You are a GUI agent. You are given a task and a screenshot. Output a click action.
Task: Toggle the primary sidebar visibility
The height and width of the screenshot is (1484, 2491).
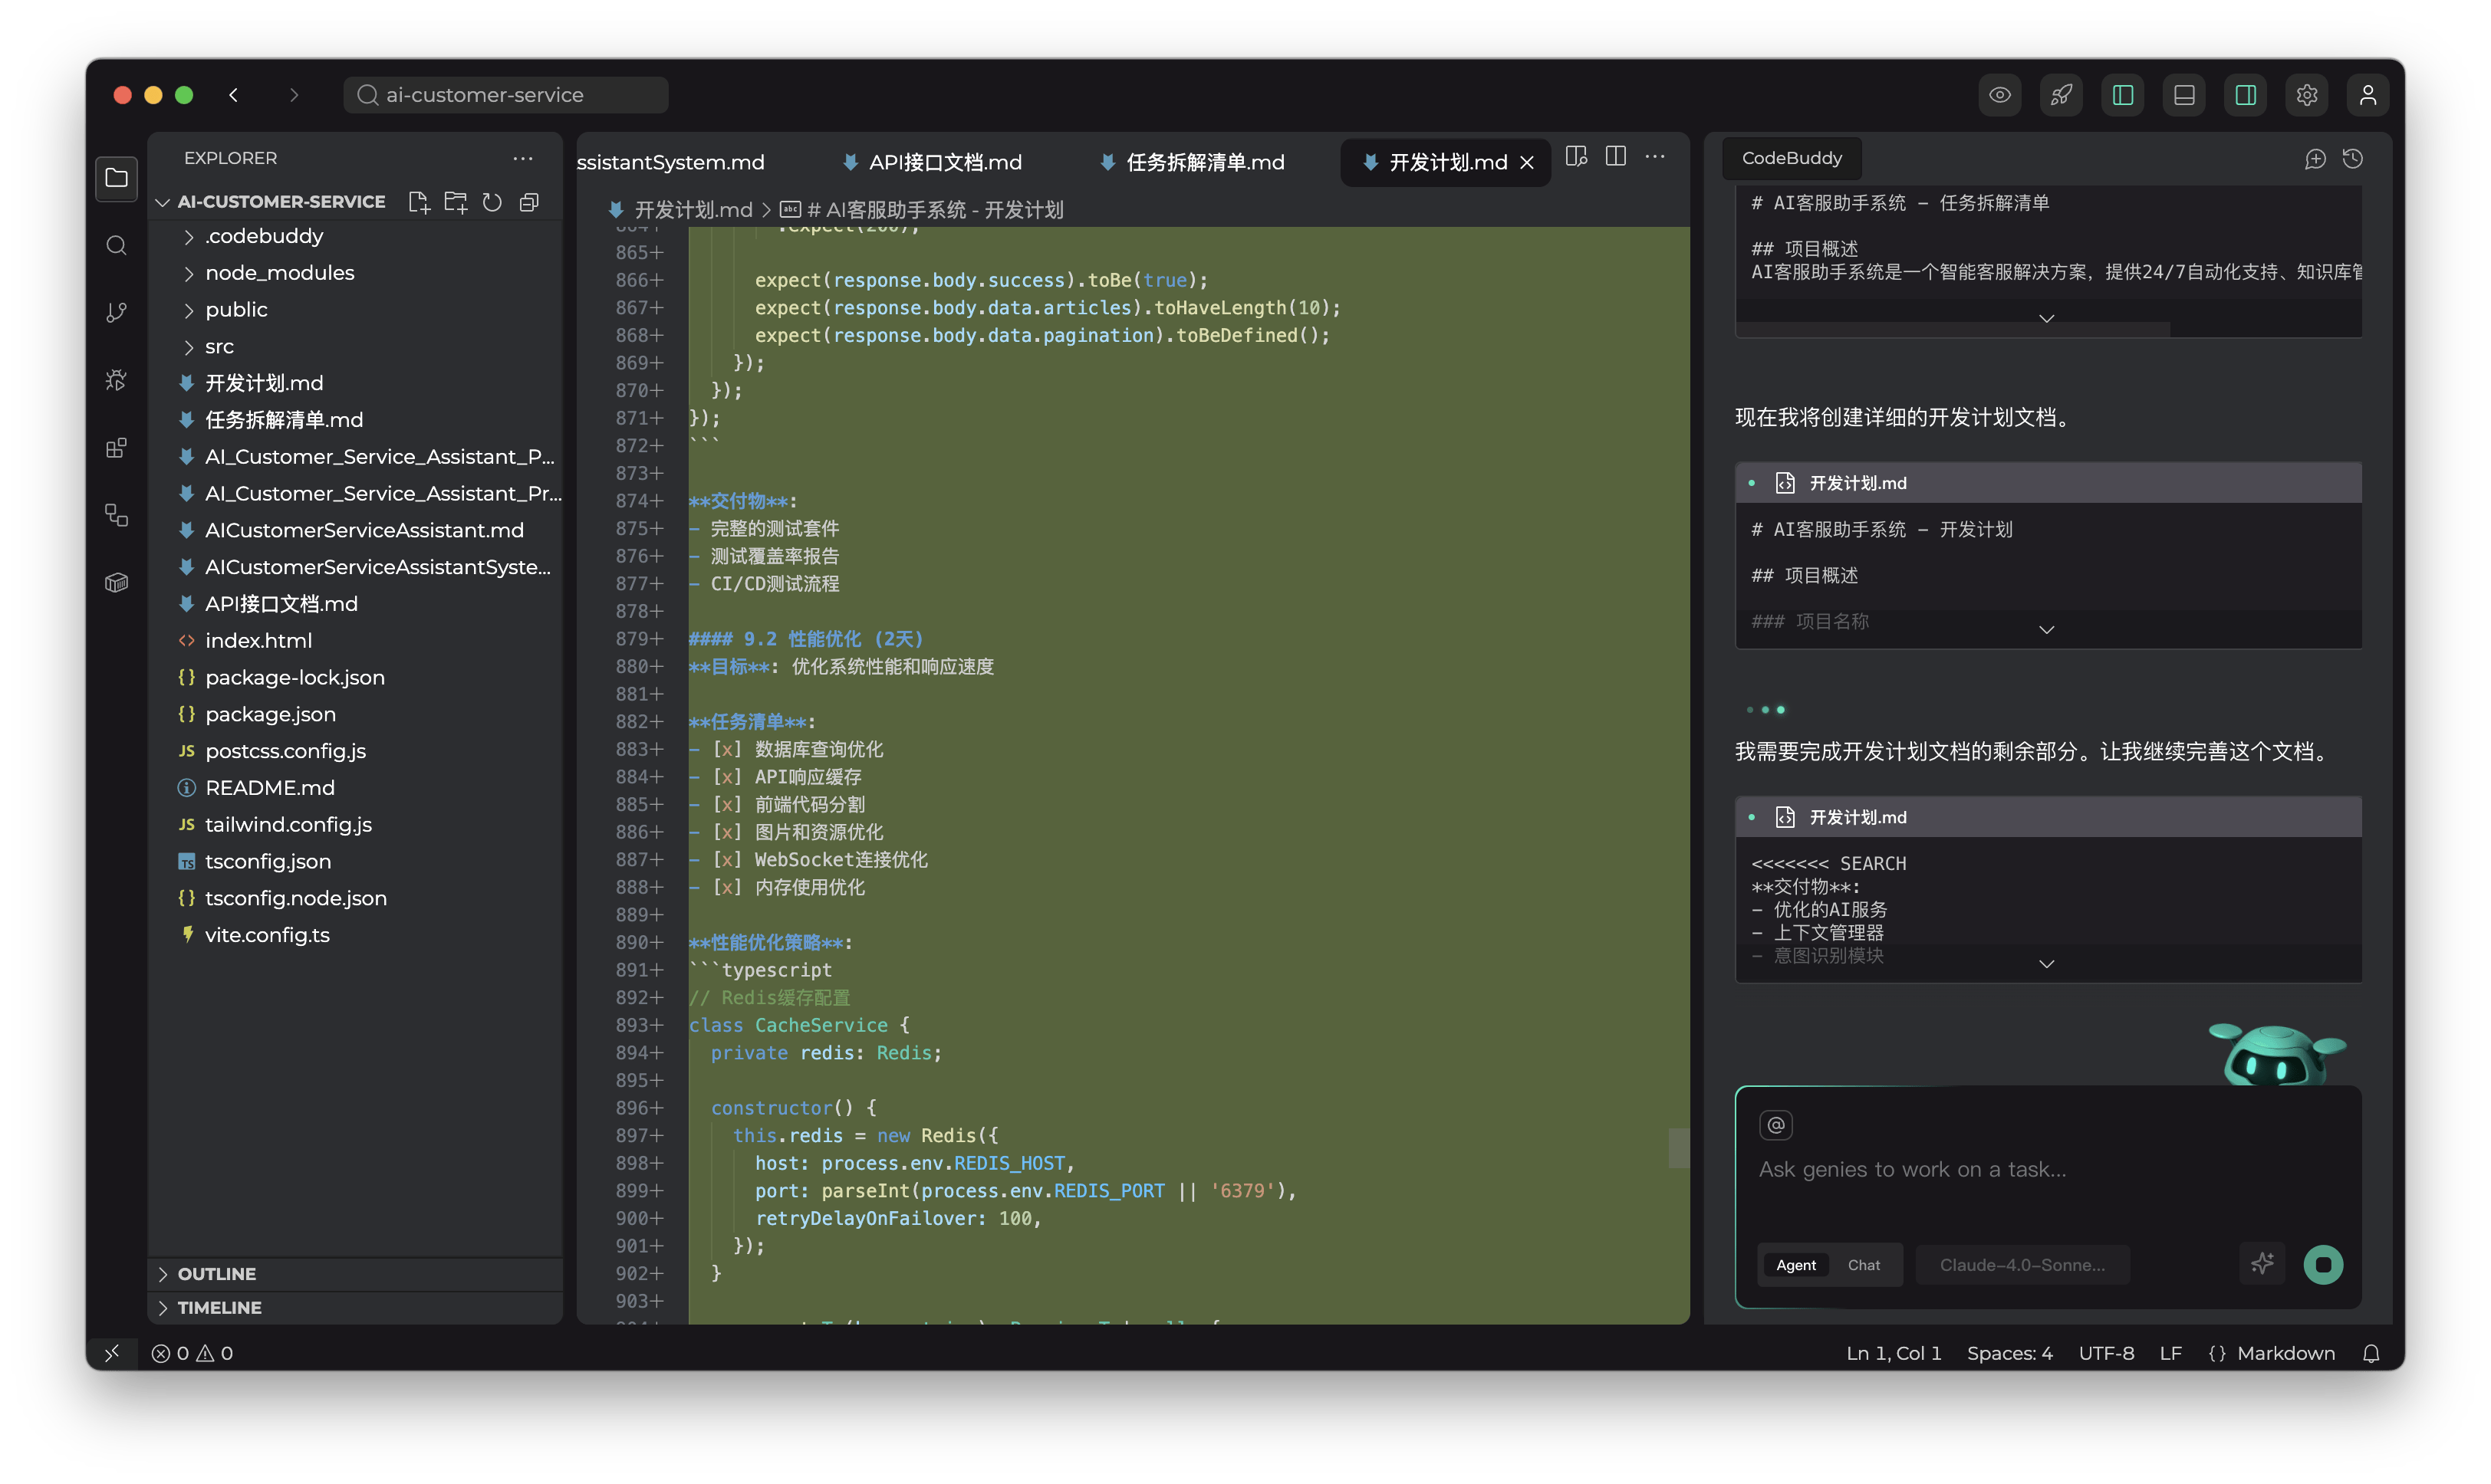pos(2123,95)
